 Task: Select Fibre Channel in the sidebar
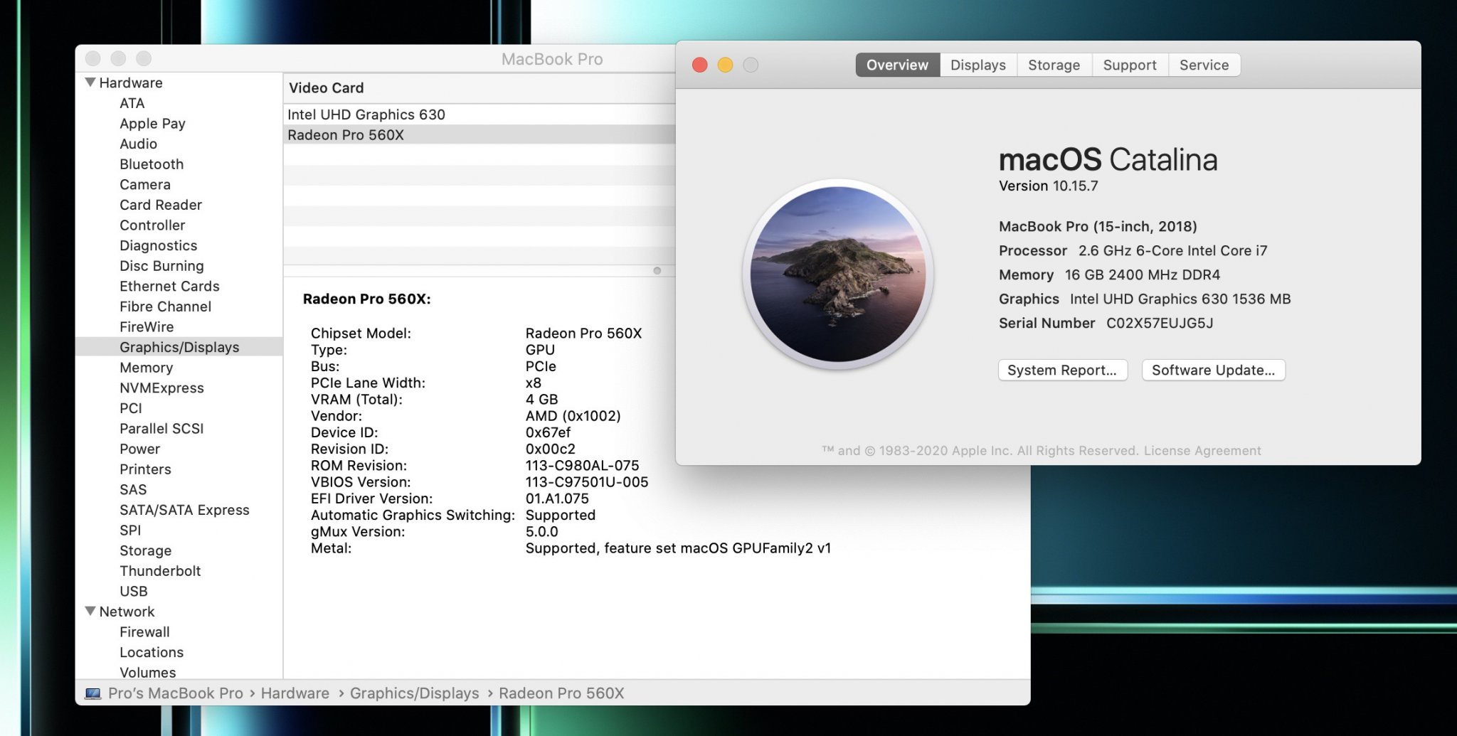[165, 306]
